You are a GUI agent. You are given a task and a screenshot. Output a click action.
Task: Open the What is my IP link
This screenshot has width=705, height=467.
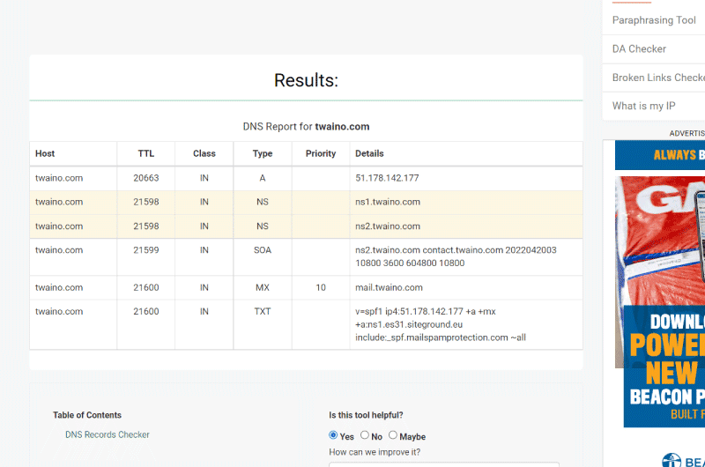(643, 106)
